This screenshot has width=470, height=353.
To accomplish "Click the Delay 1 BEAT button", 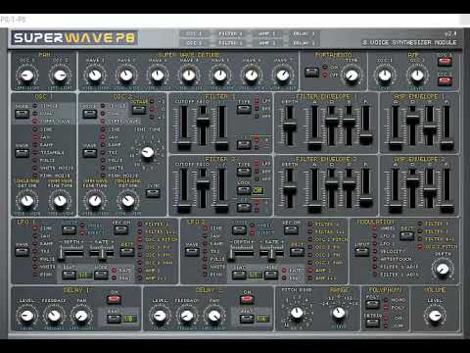I will click(115, 319).
